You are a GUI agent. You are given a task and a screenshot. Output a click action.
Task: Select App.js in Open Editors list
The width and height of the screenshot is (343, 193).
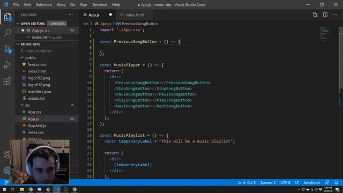click(47, 31)
